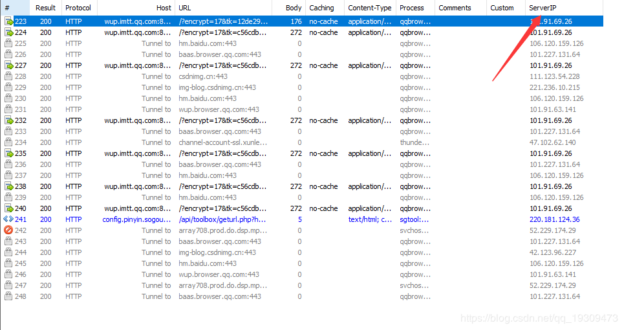Sort by the Process column header
624x330 pixels.
tap(415, 8)
